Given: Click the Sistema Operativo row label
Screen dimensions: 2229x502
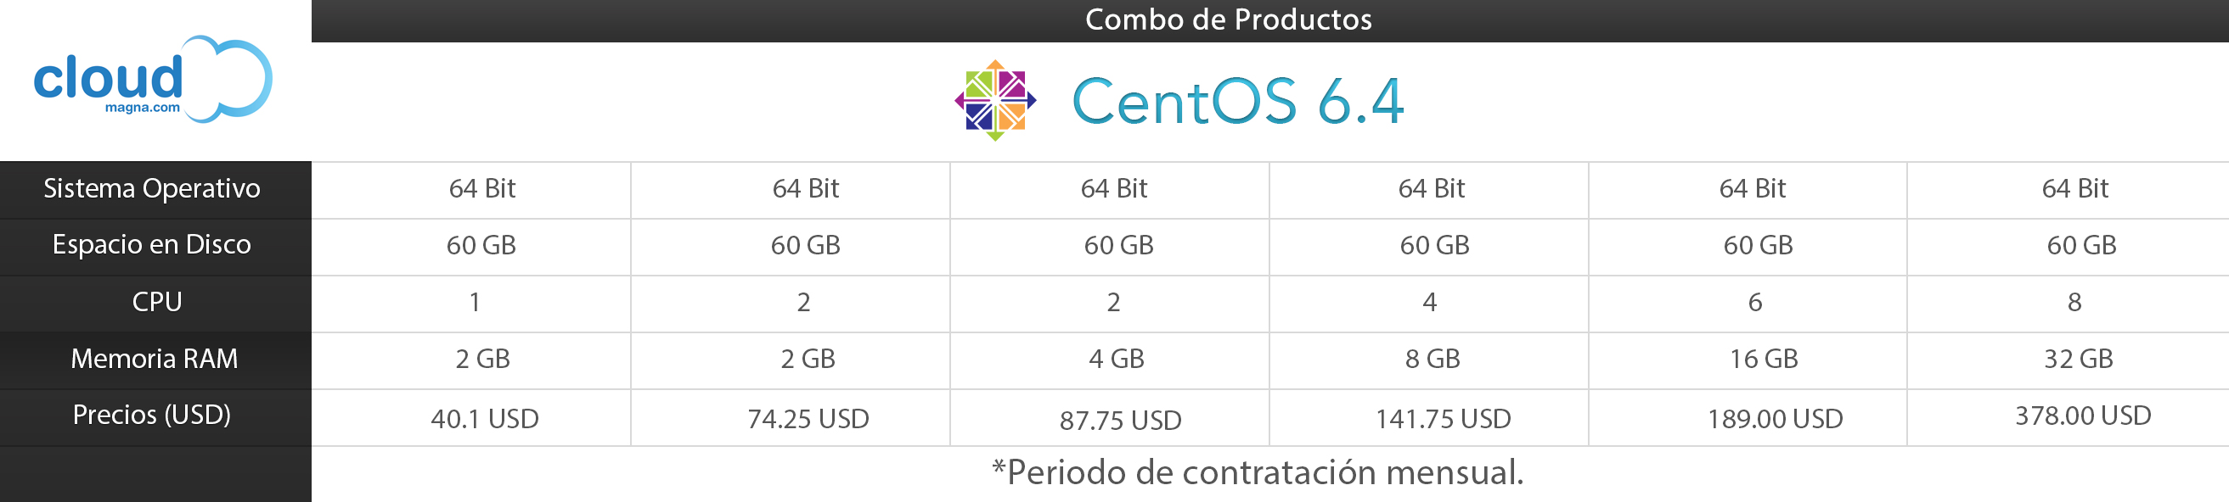Looking at the screenshot, I should point(152,188).
